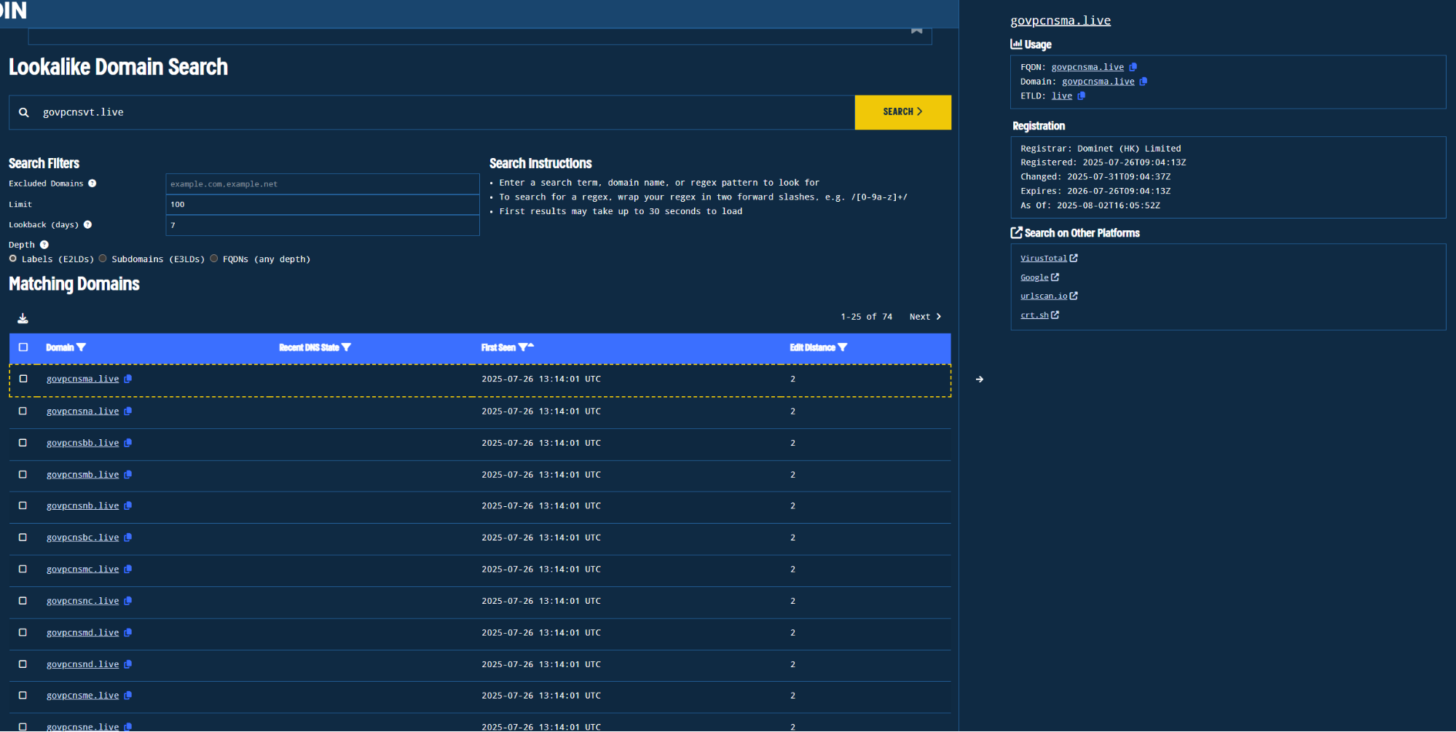Image resolution: width=1456 pixels, height=732 pixels.
Task: Open the ETLD live link
Action: tap(1062, 96)
